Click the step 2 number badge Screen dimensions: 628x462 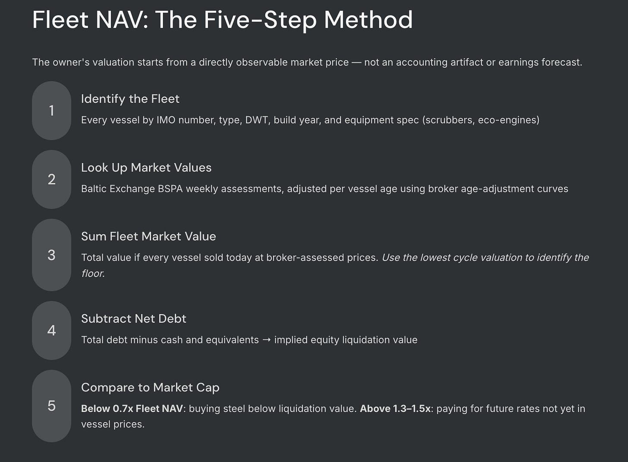click(x=51, y=179)
